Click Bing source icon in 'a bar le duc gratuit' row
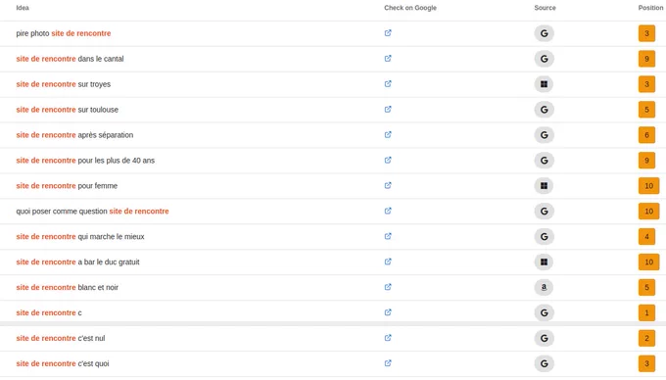The width and height of the screenshot is (666, 380). coord(545,261)
